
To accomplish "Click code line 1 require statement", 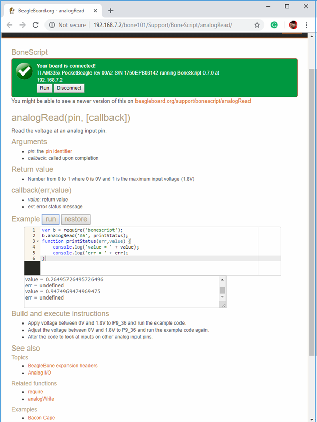I will point(82,230).
